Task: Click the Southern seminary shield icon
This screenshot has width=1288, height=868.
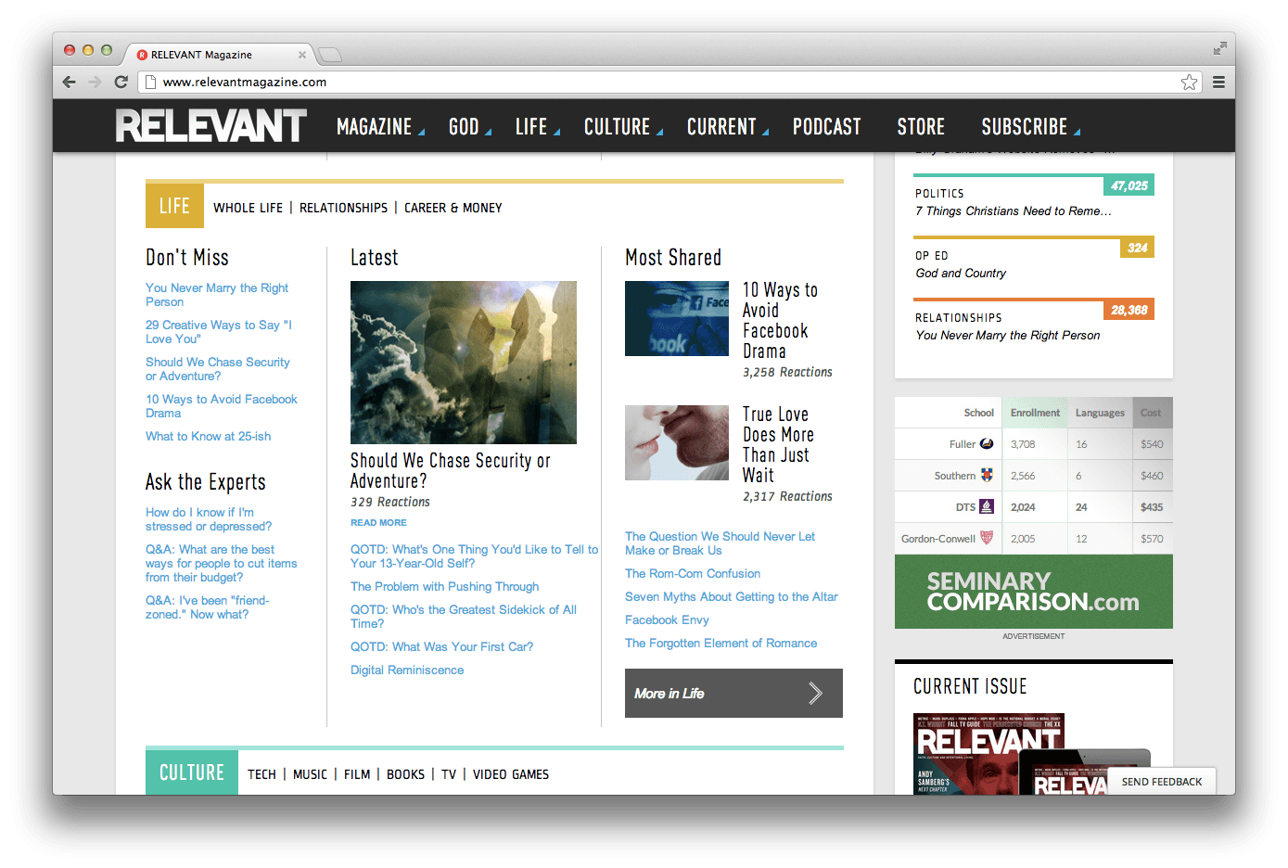Action: pos(987,475)
